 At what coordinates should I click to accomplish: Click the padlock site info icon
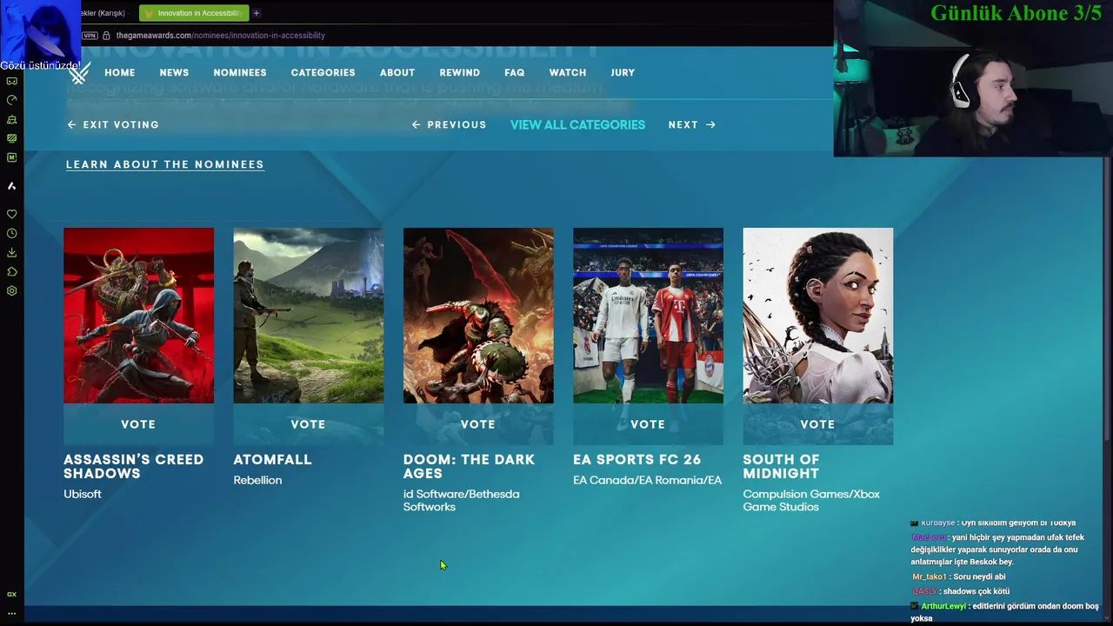pyautogui.click(x=106, y=36)
